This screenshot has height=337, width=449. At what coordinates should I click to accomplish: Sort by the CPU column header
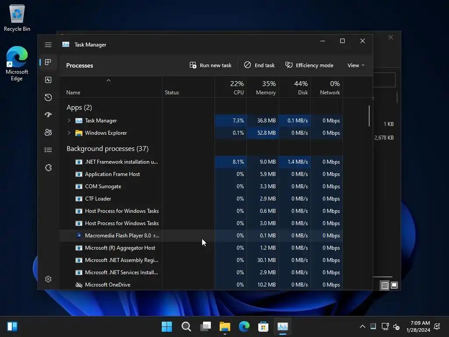pyautogui.click(x=231, y=88)
